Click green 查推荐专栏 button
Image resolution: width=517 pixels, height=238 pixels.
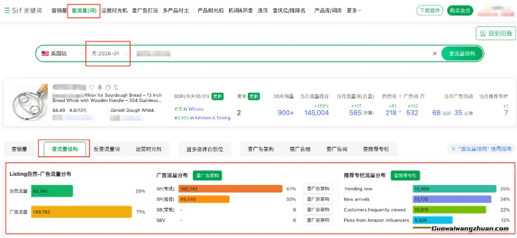click(x=405, y=176)
